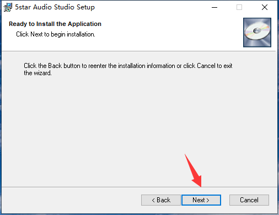Click the "Click the Back button to reenter" paragraph
Screen dimensions: 279x215
click(128, 66)
